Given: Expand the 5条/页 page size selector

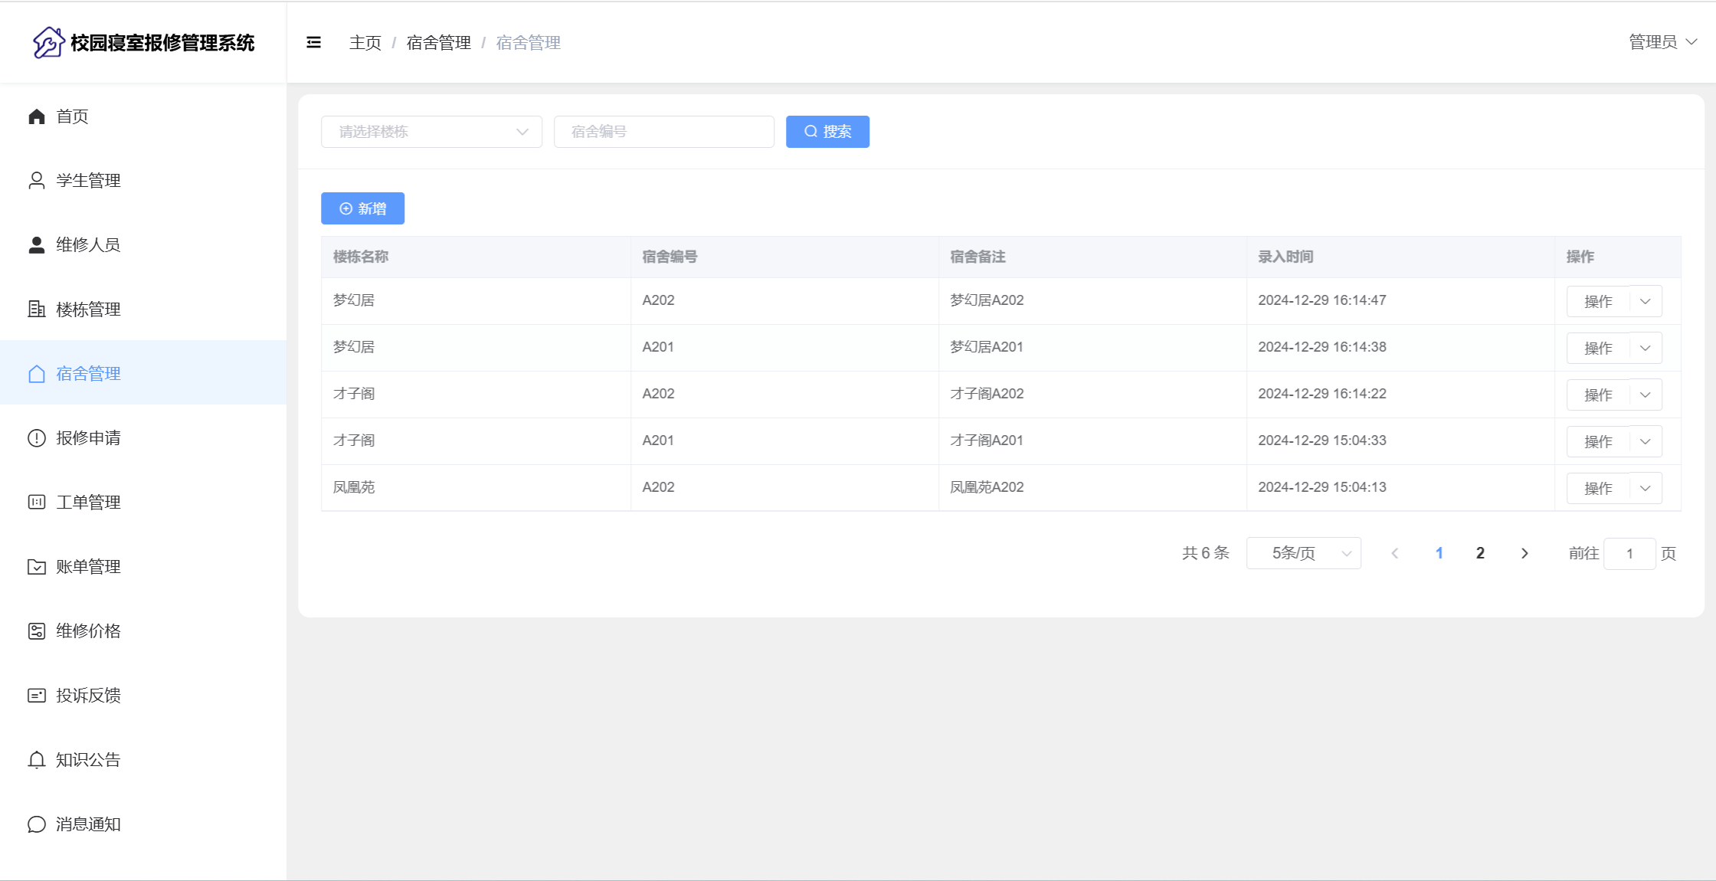Looking at the screenshot, I should pos(1303,553).
